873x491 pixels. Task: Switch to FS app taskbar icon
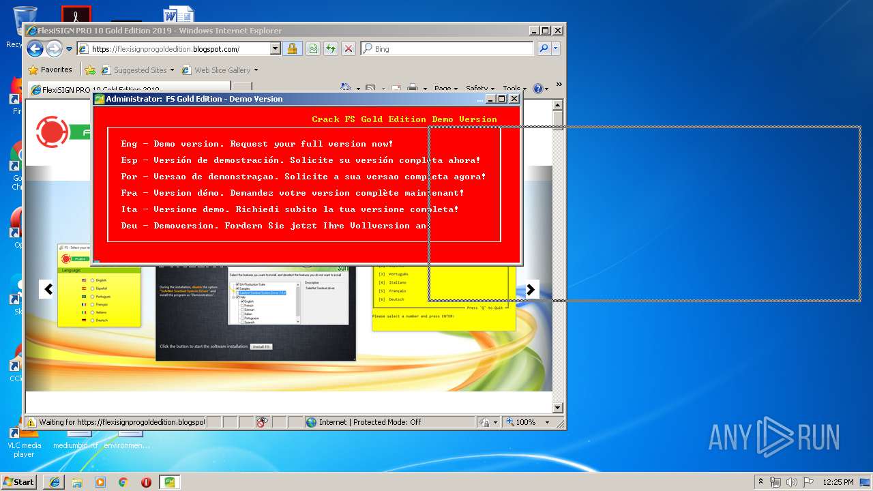click(169, 482)
